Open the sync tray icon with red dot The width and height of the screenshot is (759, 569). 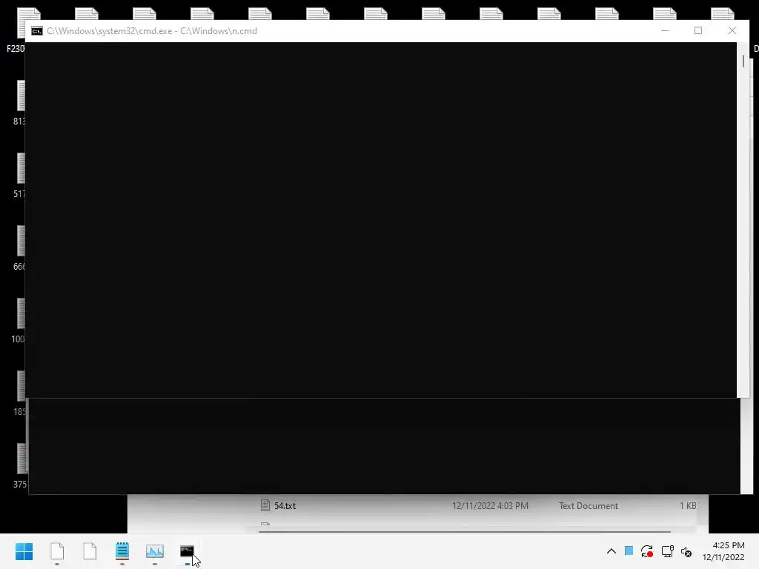[647, 551]
